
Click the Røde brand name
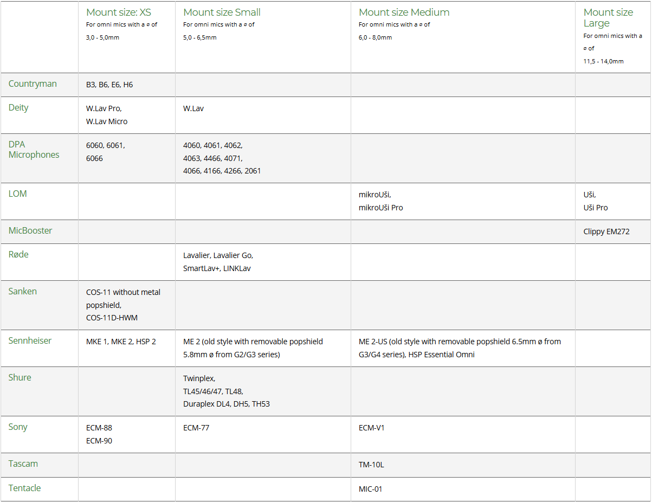[18, 254]
